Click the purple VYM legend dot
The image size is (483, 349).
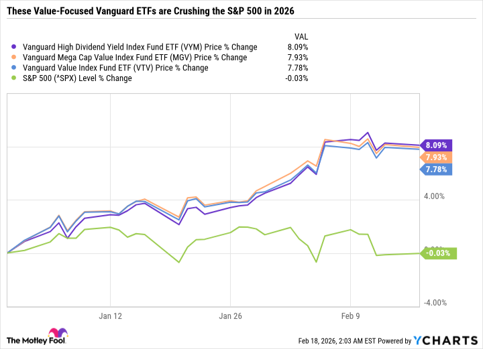click(15, 47)
